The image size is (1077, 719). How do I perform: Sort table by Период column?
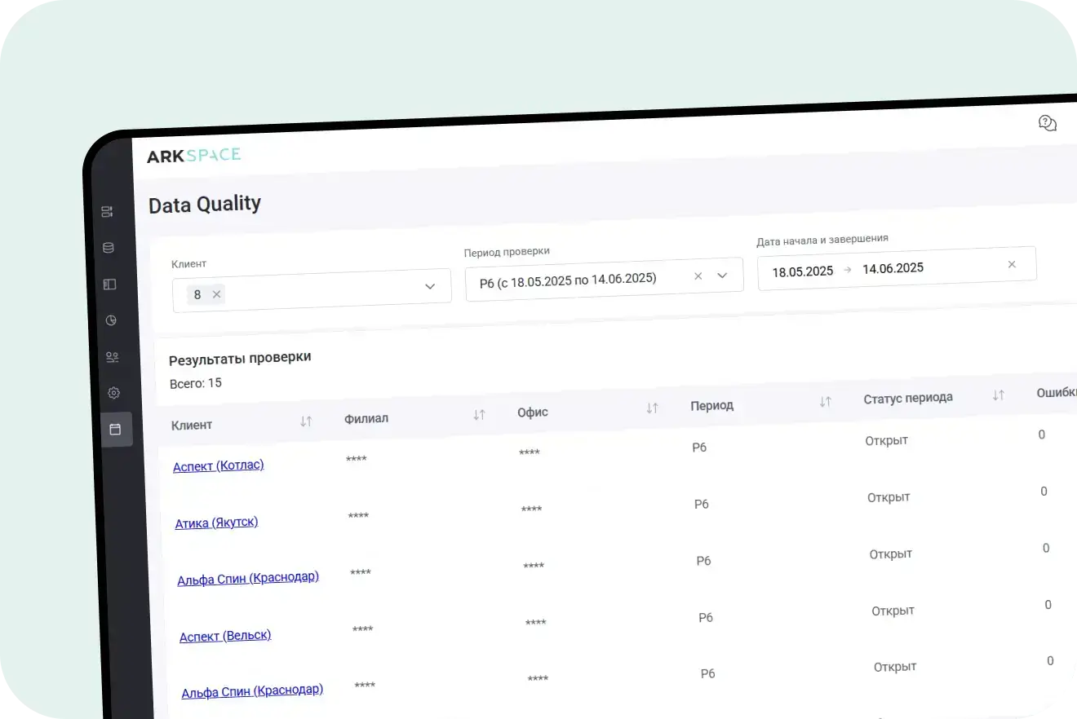click(x=825, y=402)
